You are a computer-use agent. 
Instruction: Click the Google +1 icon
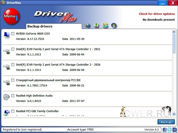click(174, 129)
